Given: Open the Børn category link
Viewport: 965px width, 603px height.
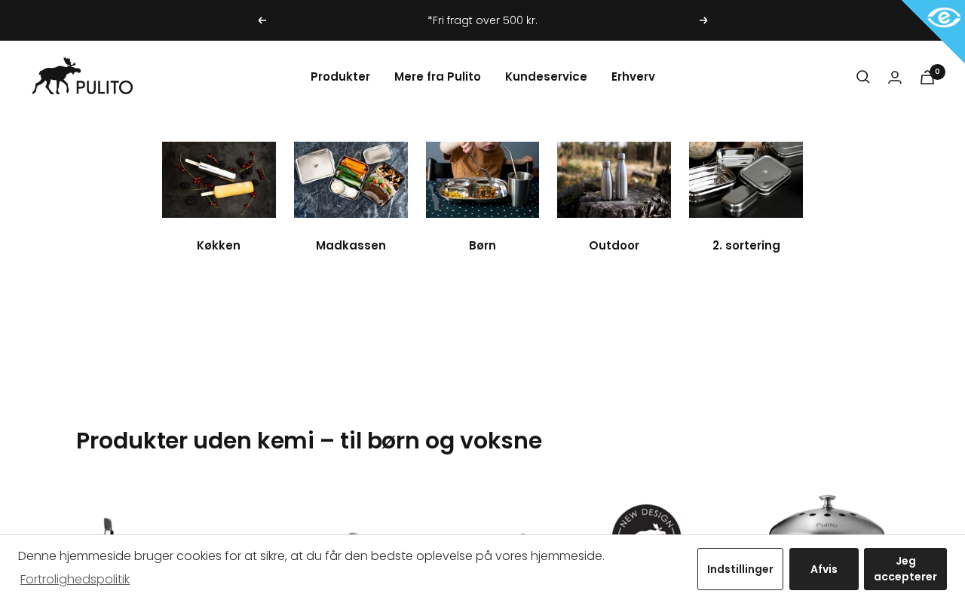Looking at the screenshot, I should tap(482, 246).
